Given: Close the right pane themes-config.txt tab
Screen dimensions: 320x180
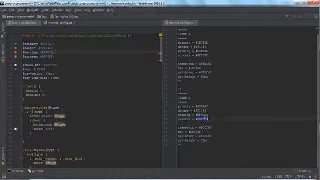Looking at the screenshot, I should 195,23.
